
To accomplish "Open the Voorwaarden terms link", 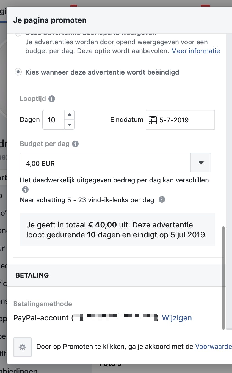I will (213, 347).
